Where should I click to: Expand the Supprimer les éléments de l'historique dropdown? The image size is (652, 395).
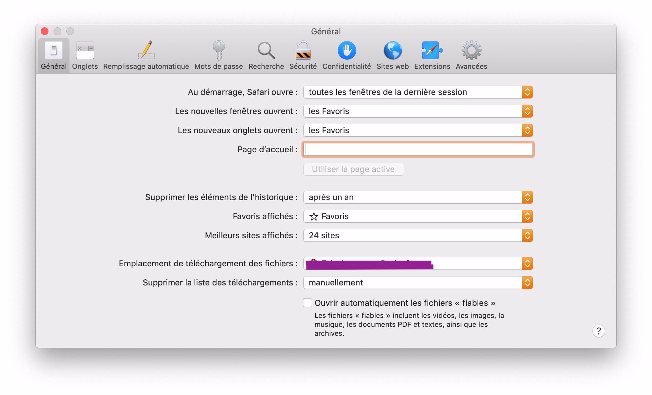coord(418,197)
